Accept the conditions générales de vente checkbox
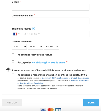 click(13, 62)
